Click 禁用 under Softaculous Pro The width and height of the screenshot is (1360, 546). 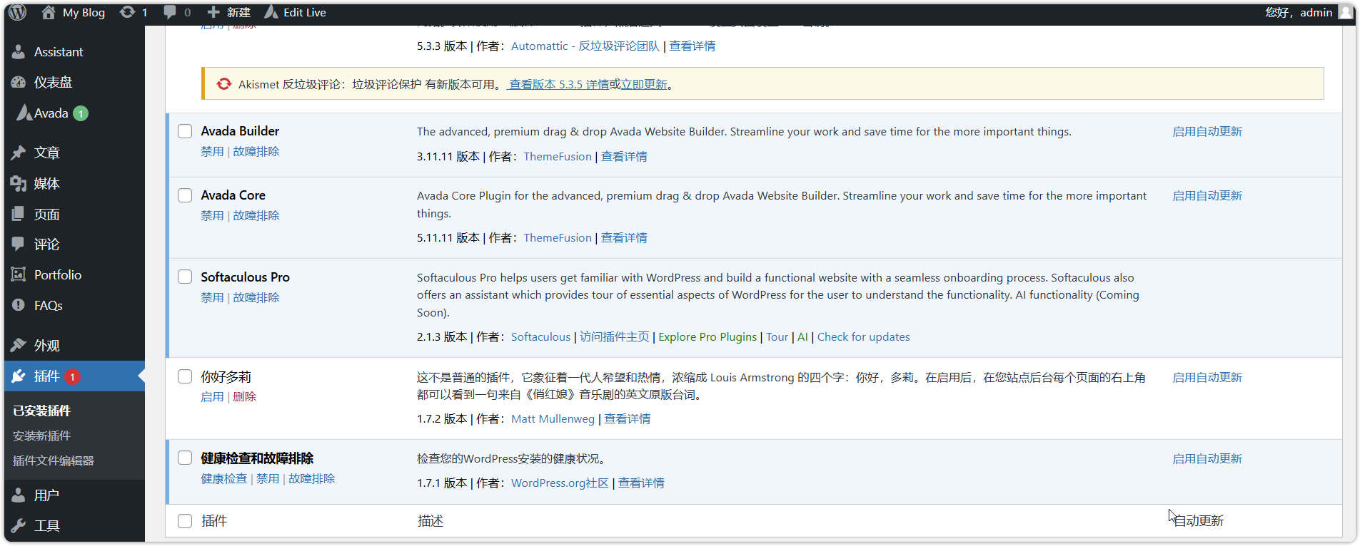point(212,297)
